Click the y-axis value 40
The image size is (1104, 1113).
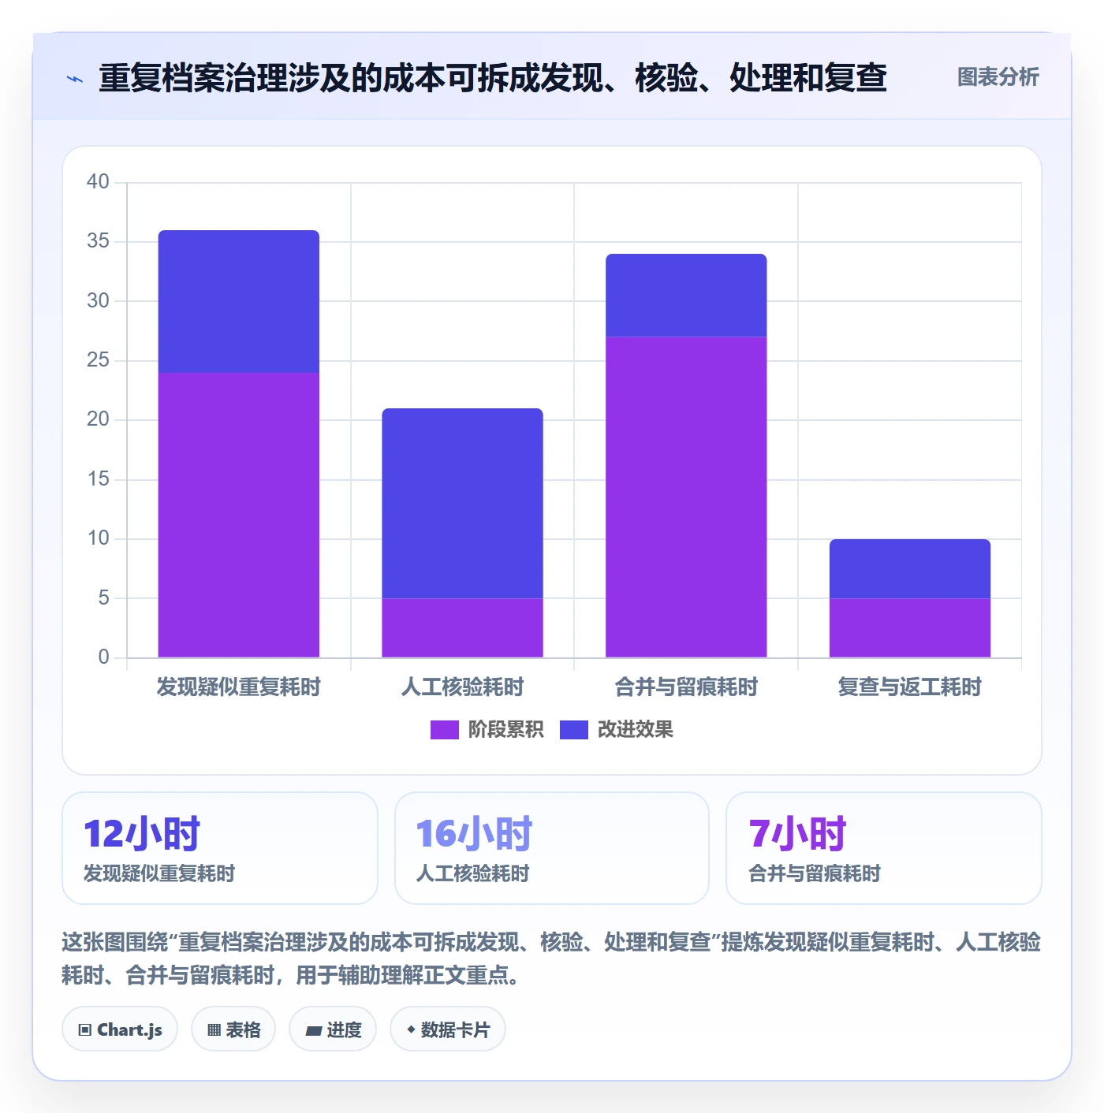point(98,182)
